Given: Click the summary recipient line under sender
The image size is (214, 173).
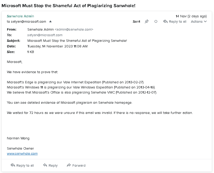Looking at the screenshot, I should click(x=26, y=22).
